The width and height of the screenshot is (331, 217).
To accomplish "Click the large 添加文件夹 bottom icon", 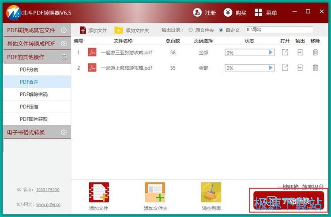I will tap(155, 192).
